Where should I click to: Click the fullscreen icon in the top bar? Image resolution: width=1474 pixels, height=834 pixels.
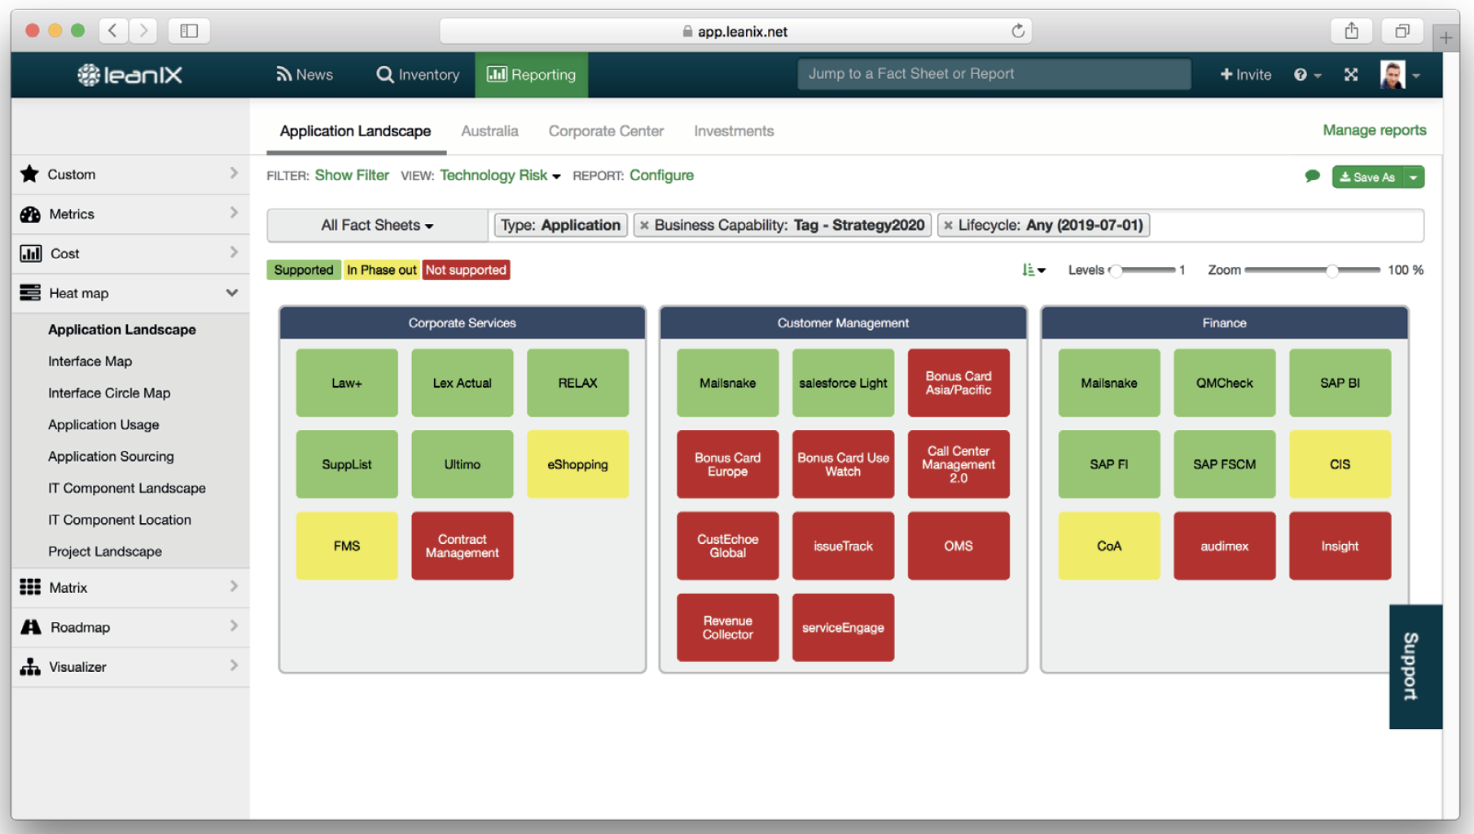coord(1350,74)
